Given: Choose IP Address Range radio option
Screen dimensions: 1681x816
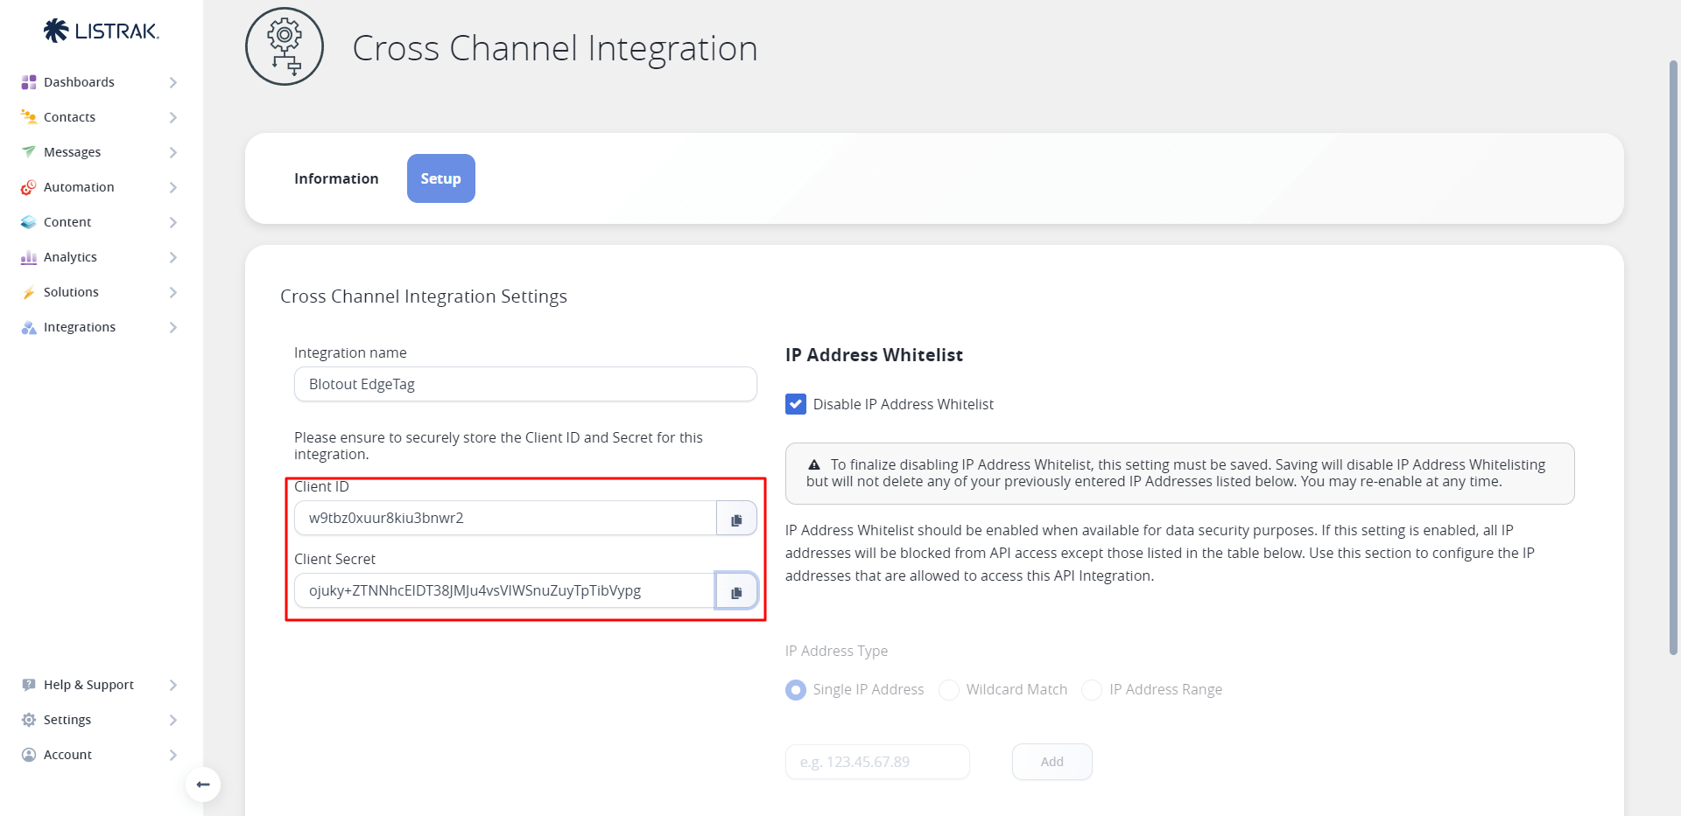Looking at the screenshot, I should click(1092, 690).
